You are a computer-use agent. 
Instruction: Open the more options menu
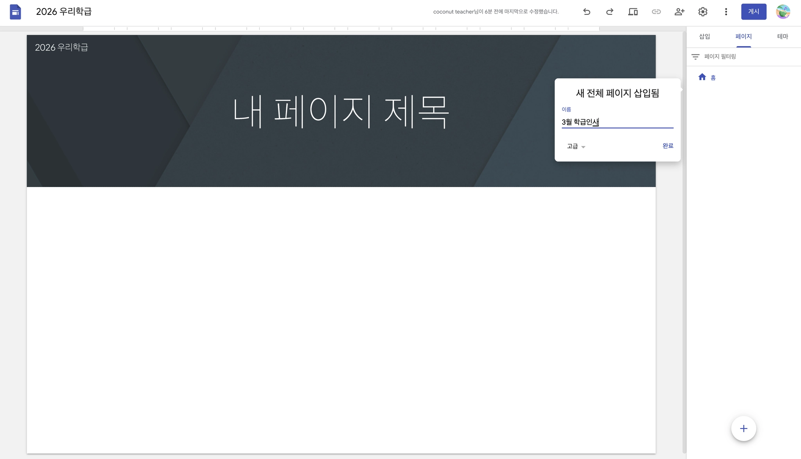(x=726, y=12)
